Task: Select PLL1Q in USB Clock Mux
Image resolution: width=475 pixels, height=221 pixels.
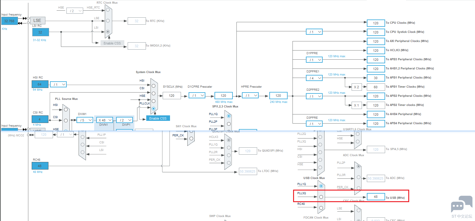Action: click(x=321, y=186)
